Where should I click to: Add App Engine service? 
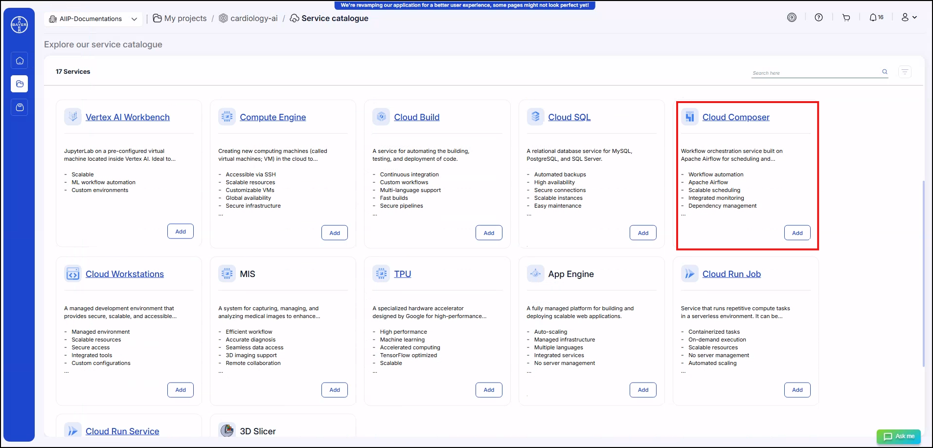click(x=643, y=390)
